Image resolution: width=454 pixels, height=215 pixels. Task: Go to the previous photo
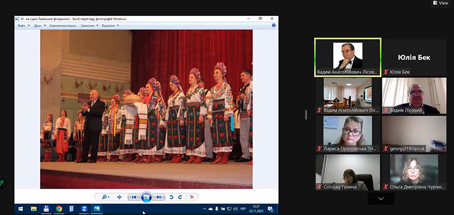[x=134, y=197]
